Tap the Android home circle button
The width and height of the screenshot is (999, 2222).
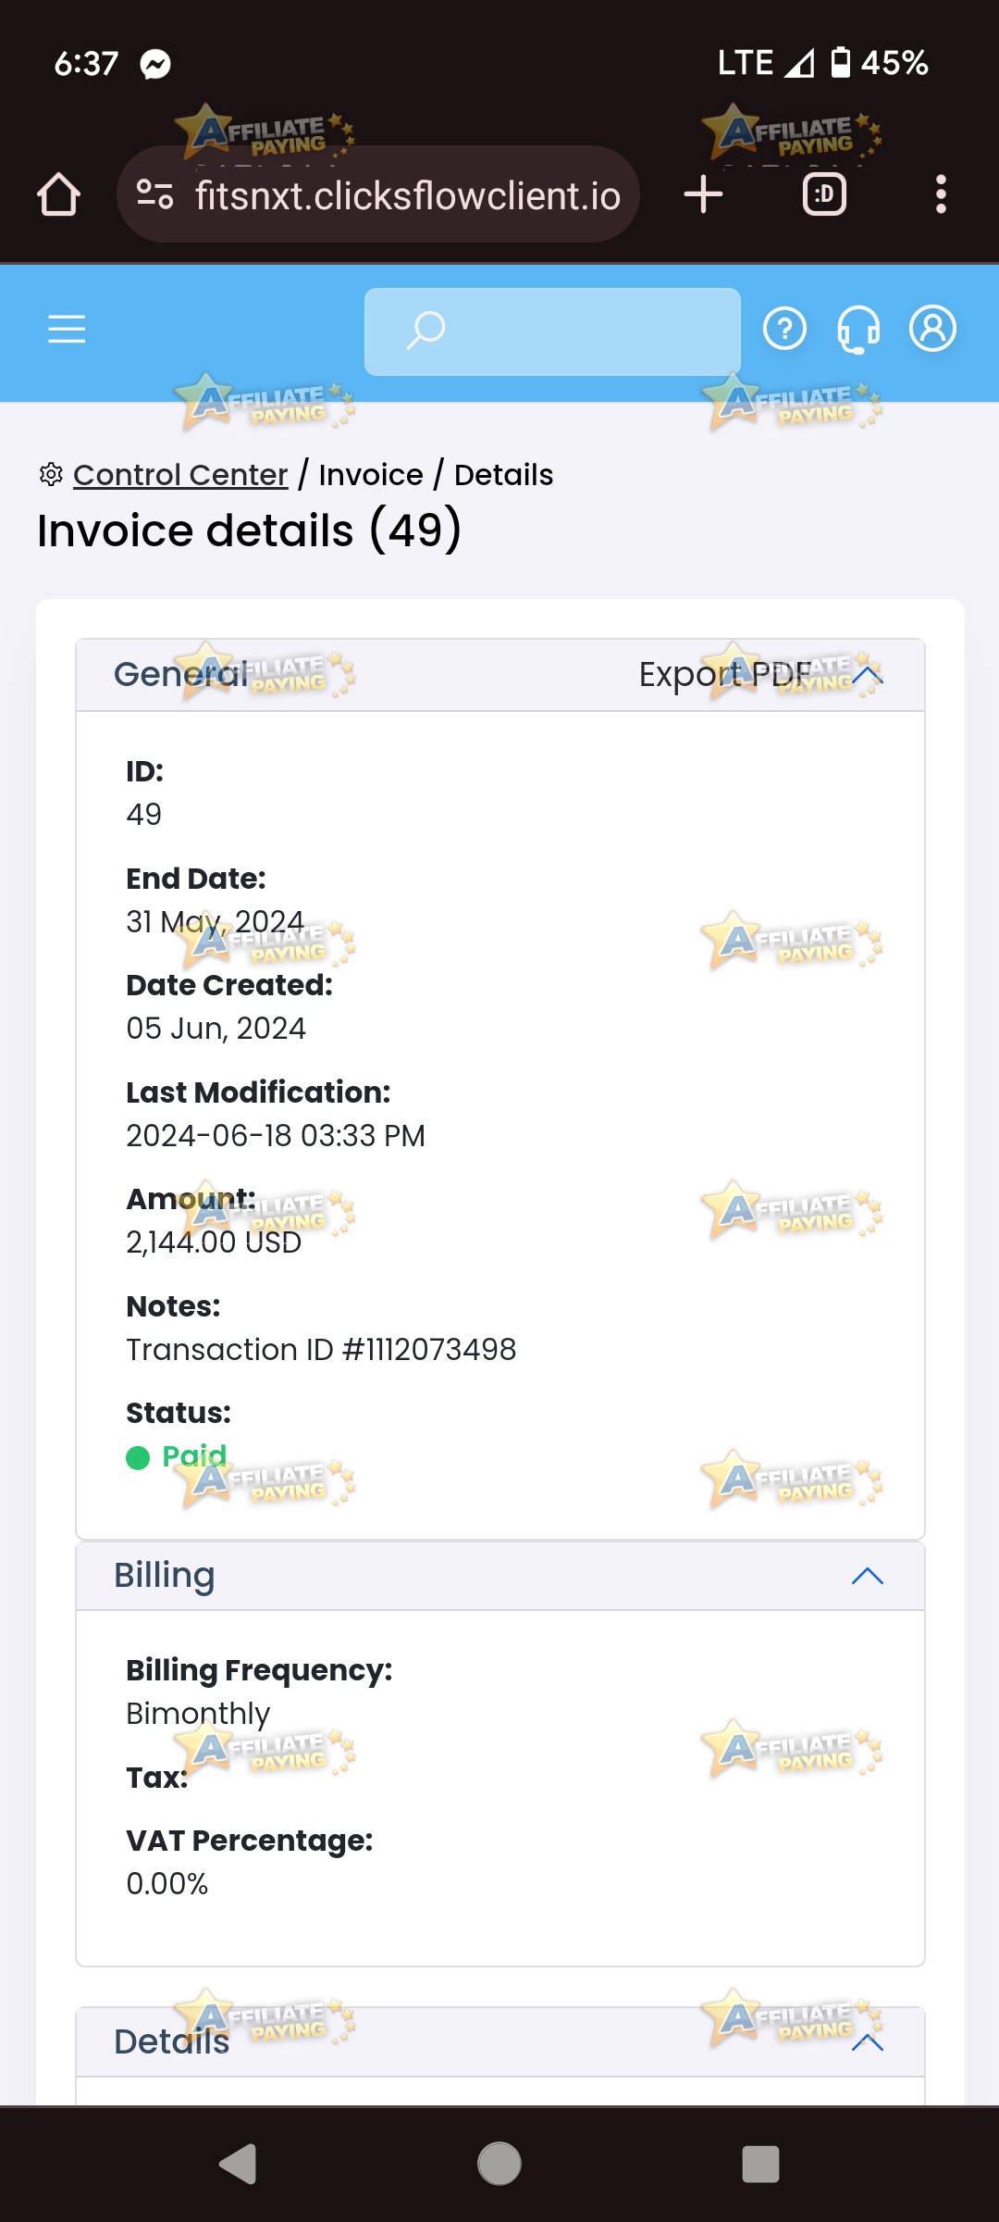click(x=499, y=2164)
